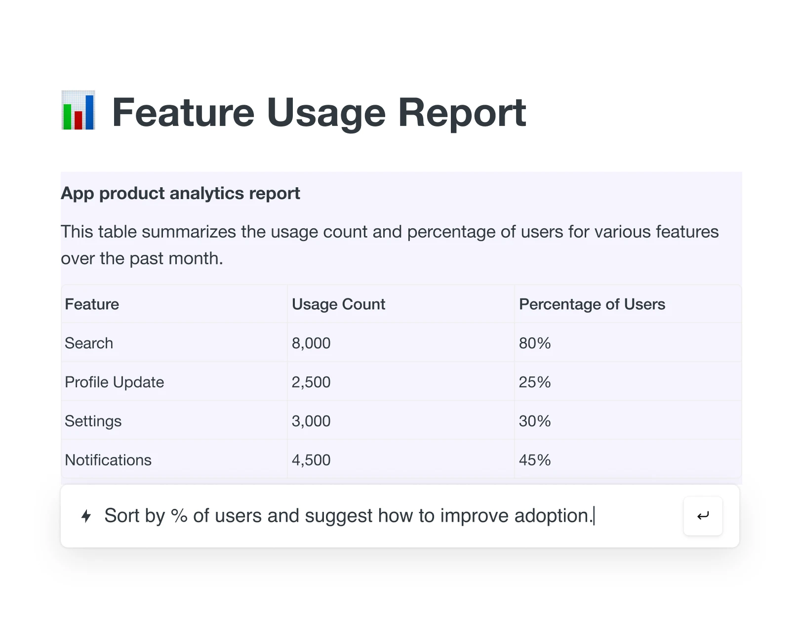Click the 80% value for Search

click(534, 342)
